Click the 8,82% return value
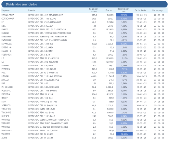 point(124,123)
